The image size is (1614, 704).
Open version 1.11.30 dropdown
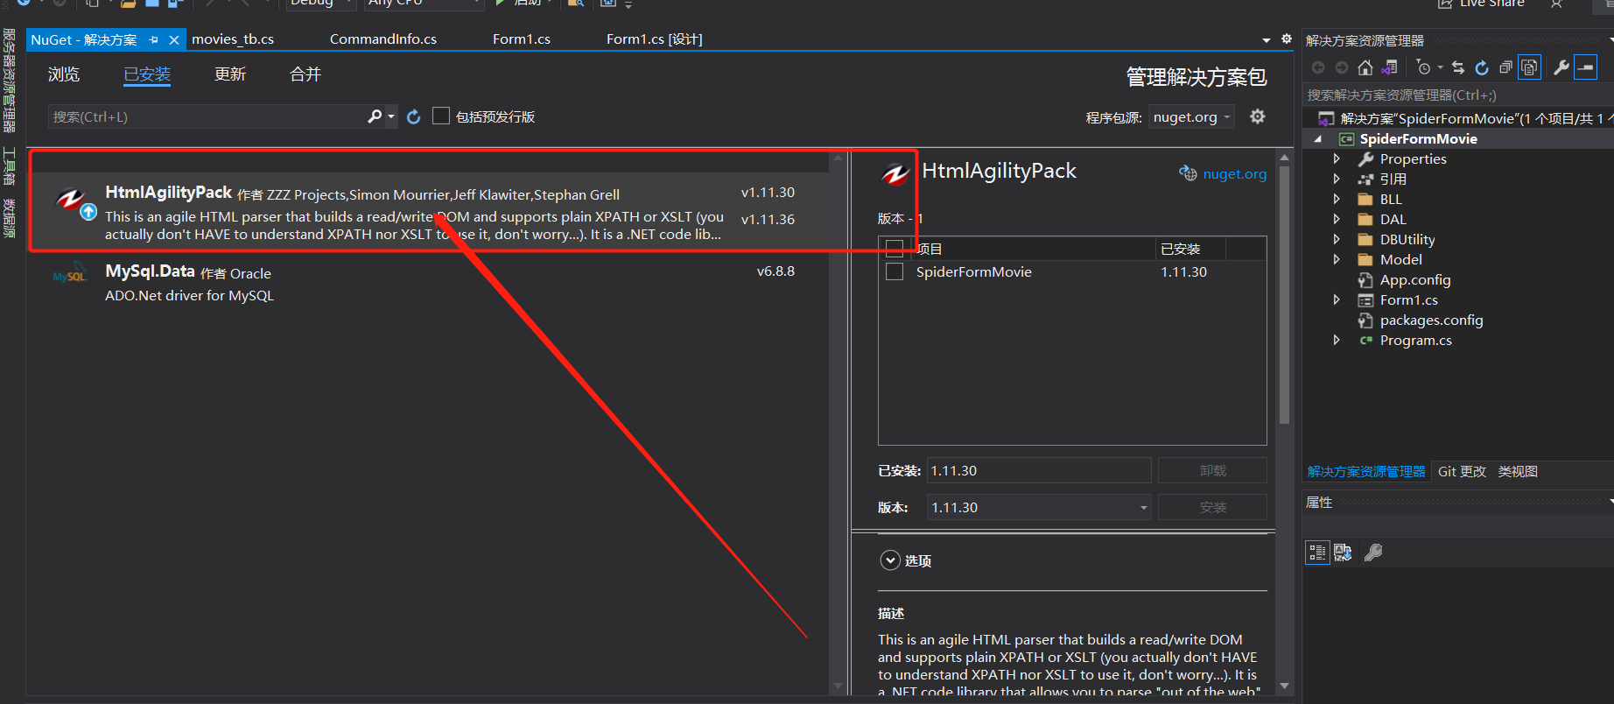click(1038, 507)
